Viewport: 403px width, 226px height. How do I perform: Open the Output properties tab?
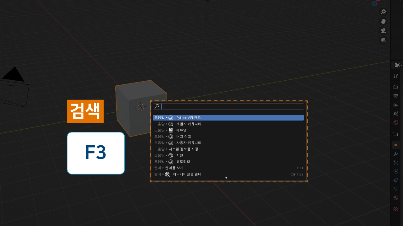pyautogui.click(x=396, y=96)
